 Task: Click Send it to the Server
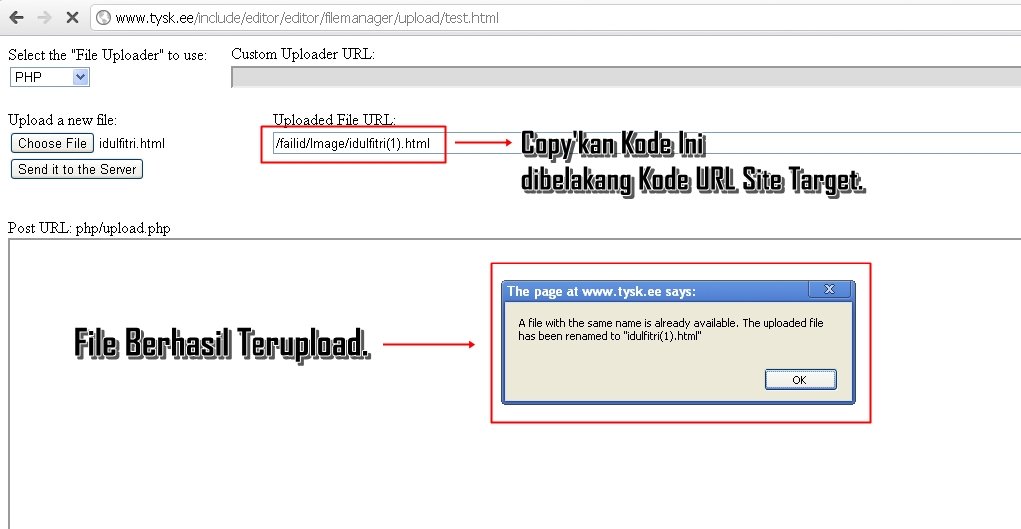77,169
